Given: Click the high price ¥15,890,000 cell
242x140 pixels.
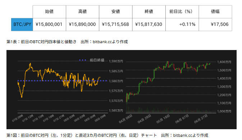Looking at the screenshot, I should 82,24.
